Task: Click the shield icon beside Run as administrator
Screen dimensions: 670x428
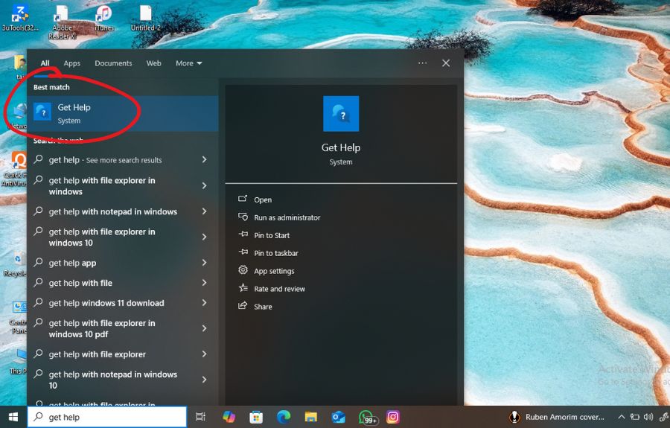Action: [x=243, y=217]
